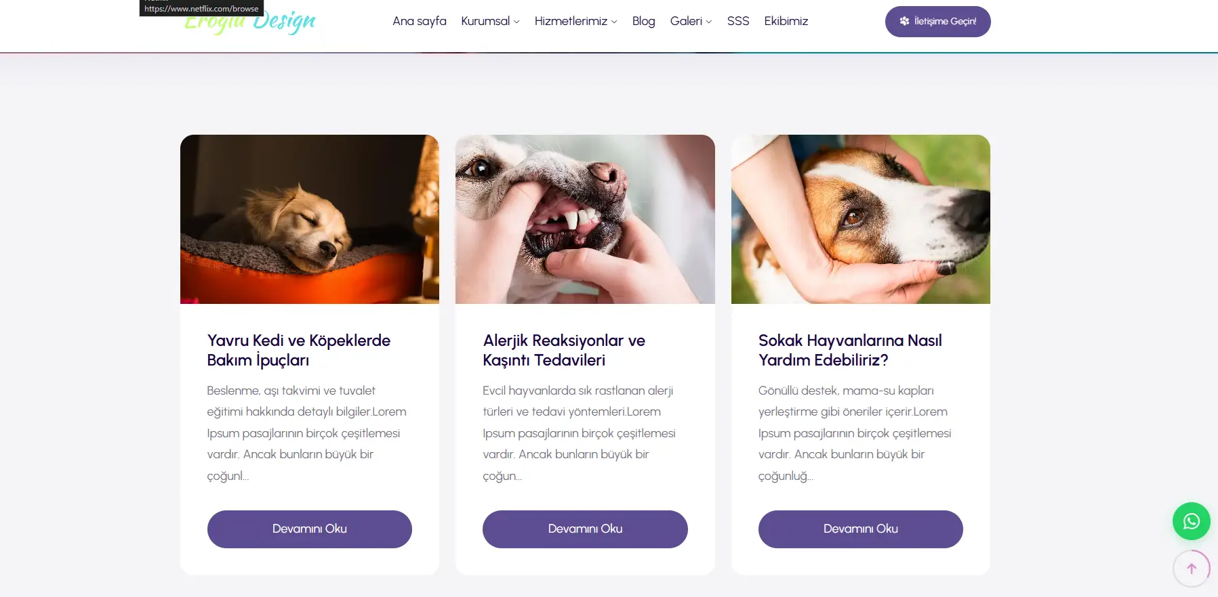Open title Sokak Hayvanlarına Nasıl Yardım Edebiliriz?
The image size is (1218, 597).
click(850, 350)
